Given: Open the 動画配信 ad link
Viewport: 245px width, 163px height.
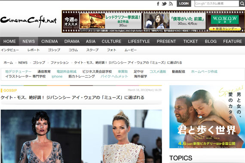Looking at the screenshot, I should pos(178,71).
